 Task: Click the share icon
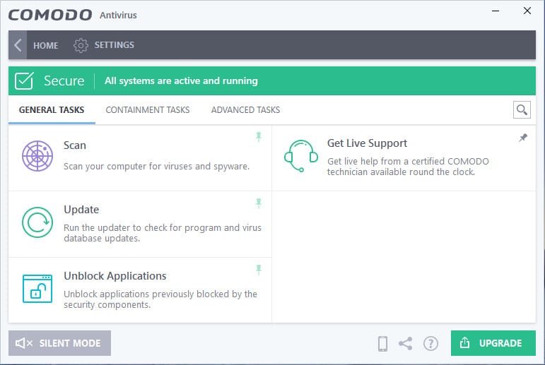(x=406, y=344)
